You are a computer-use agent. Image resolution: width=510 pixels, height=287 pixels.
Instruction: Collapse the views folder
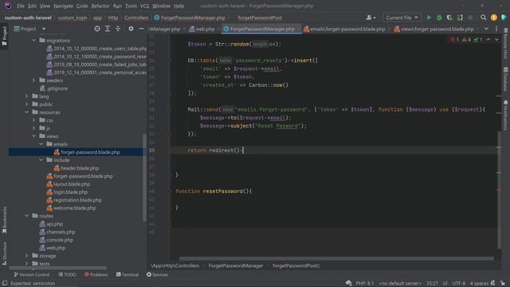[33, 136]
